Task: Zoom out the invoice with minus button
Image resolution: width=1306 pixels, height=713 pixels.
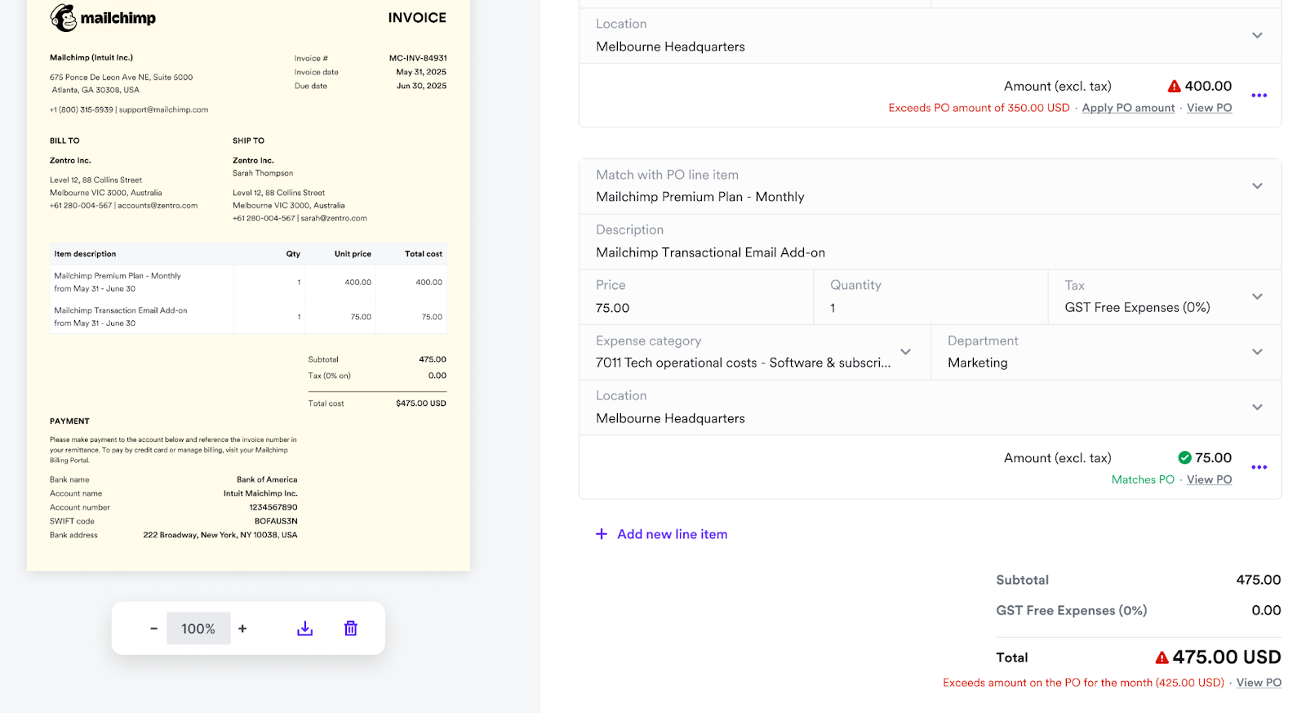Action: [153, 629]
